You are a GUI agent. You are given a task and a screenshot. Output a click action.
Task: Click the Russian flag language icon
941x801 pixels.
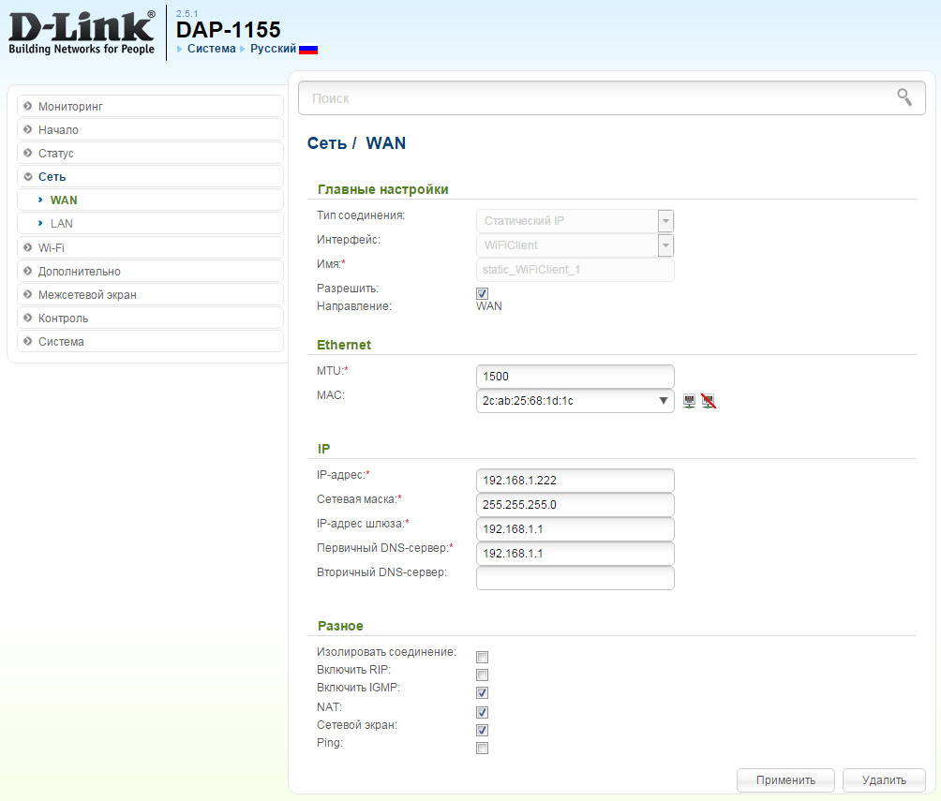308,49
